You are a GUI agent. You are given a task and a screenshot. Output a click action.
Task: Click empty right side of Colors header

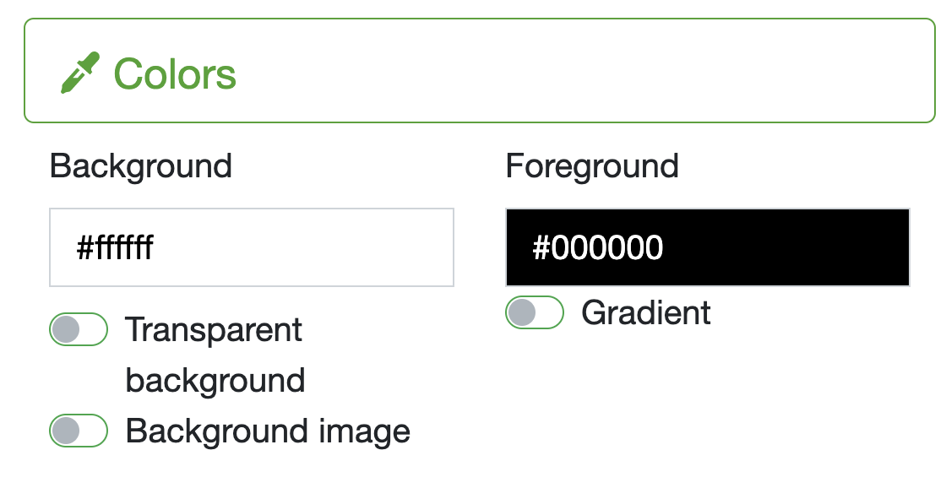718,72
